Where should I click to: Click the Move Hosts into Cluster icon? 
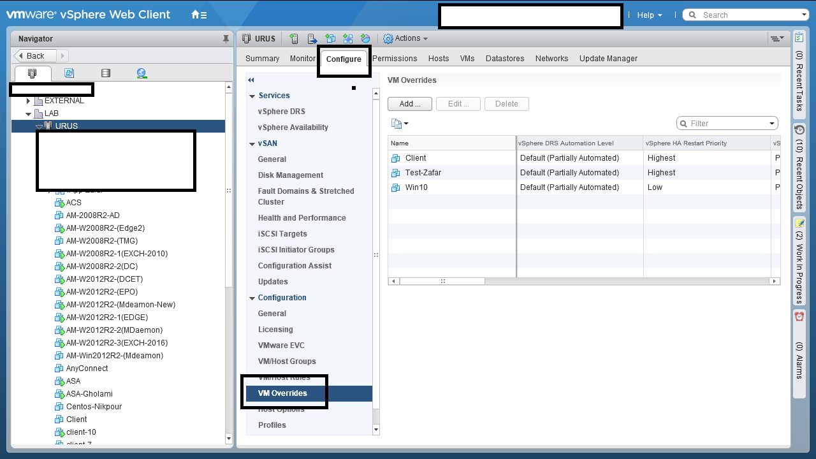(x=312, y=39)
